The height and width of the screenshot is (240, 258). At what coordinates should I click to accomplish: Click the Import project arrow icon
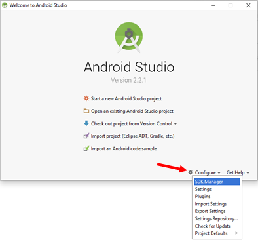click(86, 136)
